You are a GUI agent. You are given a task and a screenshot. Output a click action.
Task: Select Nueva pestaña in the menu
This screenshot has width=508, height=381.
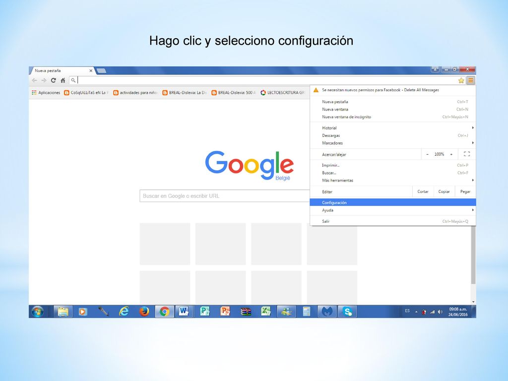tap(393, 102)
